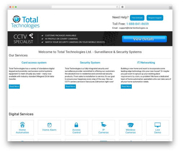The height and width of the screenshot is (152, 180).
Task: Open the Security System heading link
Action: point(90,63)
